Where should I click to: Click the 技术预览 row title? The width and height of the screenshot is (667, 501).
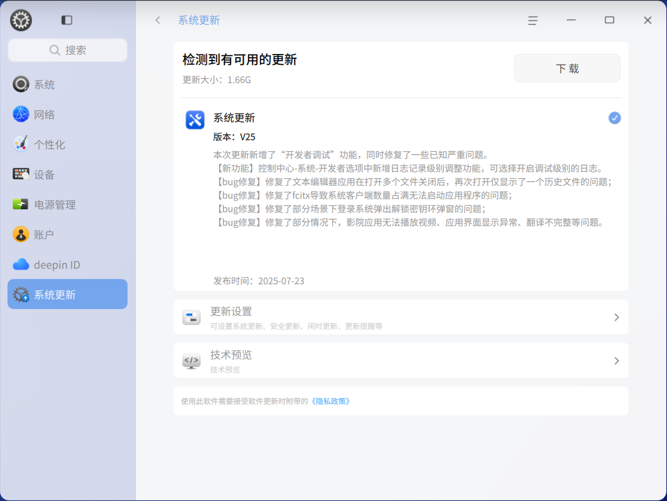pyautogui.click(x=231, y=355)
